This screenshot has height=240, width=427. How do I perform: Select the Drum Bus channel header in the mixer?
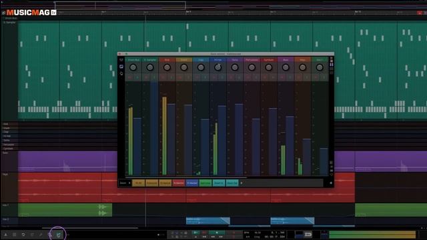[133, 60]
